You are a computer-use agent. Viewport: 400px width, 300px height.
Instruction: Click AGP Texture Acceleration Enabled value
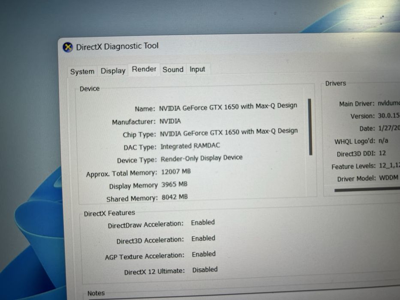pyautogui.click(x=204, y=254)
